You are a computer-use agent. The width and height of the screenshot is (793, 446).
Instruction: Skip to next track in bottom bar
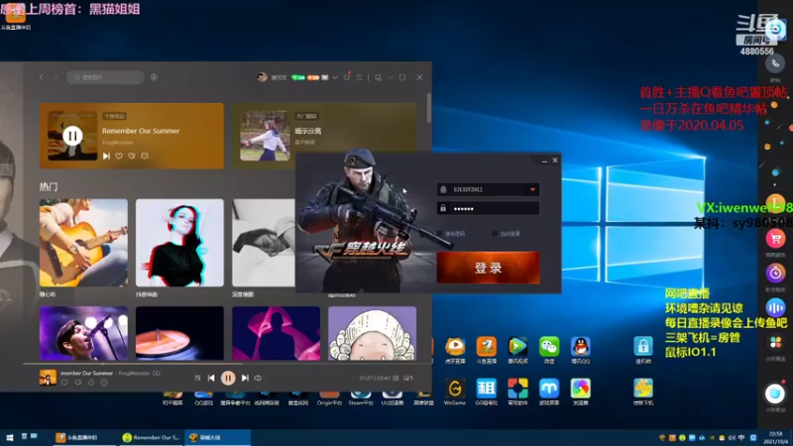(245, 378)
